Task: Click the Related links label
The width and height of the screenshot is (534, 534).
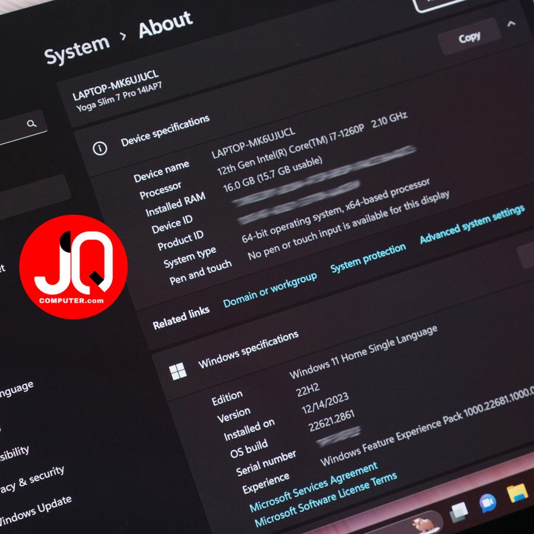Action: 181,318
